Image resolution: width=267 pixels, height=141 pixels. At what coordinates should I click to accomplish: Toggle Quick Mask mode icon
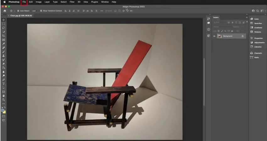(x=3, y=116)
